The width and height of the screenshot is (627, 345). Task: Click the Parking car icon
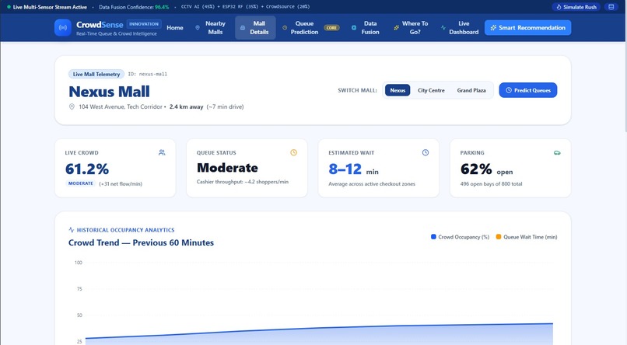557,152
